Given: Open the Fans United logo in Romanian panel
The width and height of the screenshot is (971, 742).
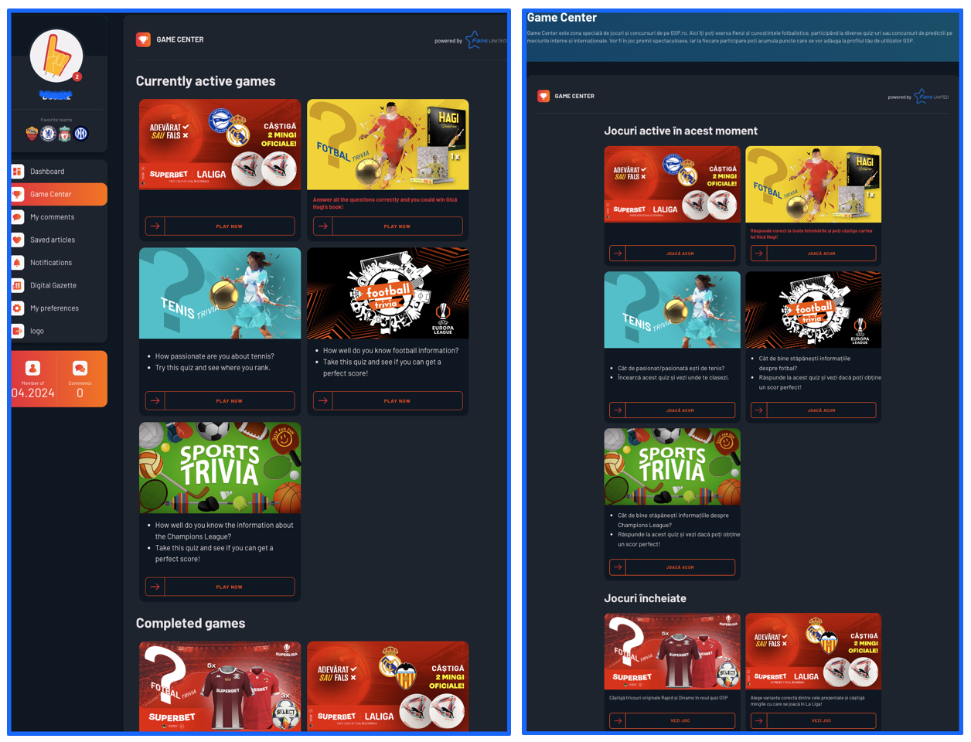Looking at the screenshot, I should pyautogui.click(x=932, y=97).
